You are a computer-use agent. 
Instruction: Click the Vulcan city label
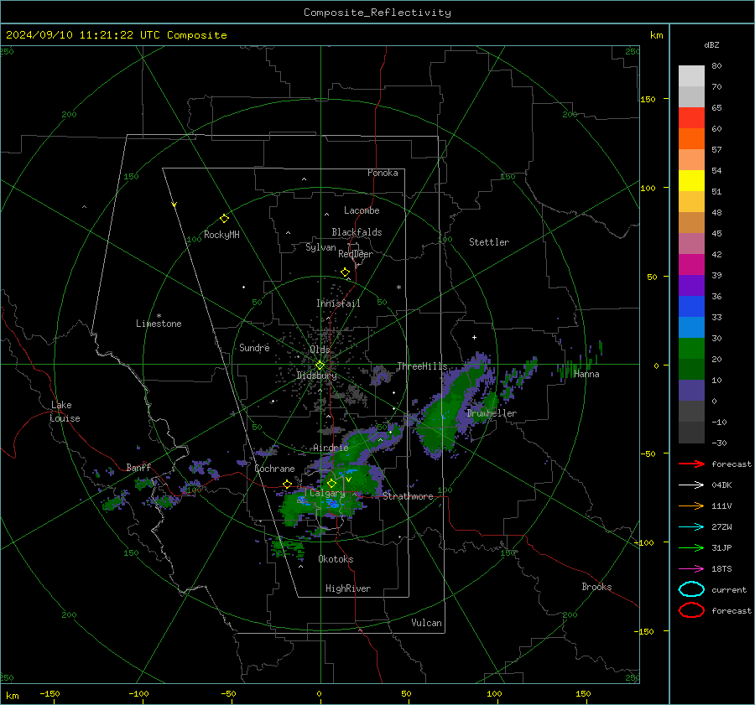pos(426,623)
